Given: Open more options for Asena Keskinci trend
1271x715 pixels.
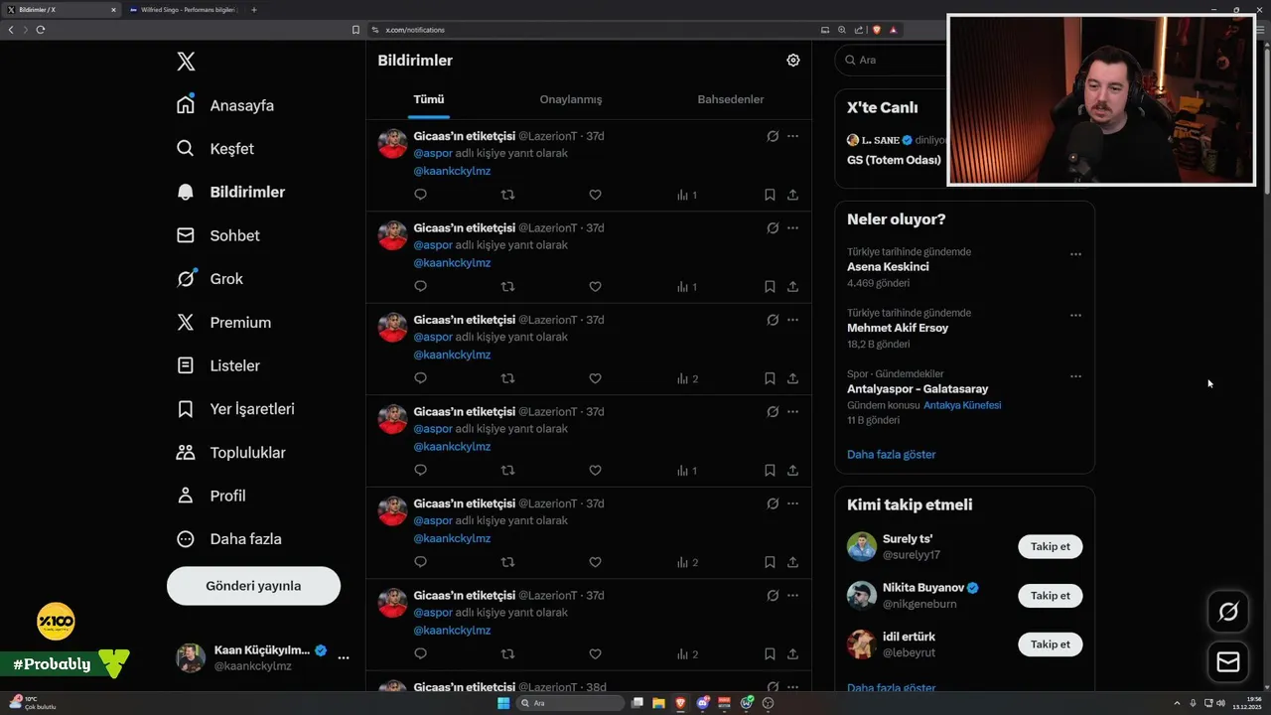Looking at the screenshot, I should tap(1075, 254).
